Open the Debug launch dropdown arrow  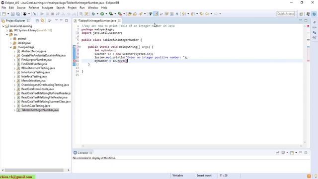[97, 14]
